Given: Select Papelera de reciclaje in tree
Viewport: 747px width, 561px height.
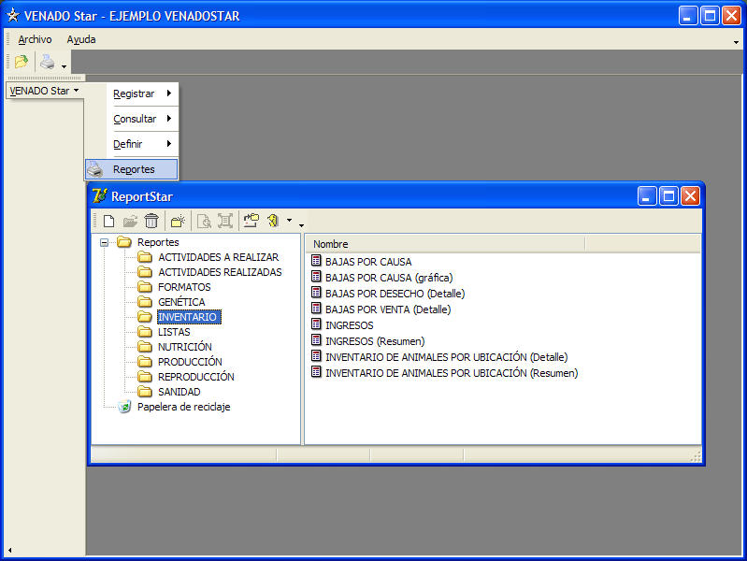Looking at the screenshot, I should tap(183, 407).
